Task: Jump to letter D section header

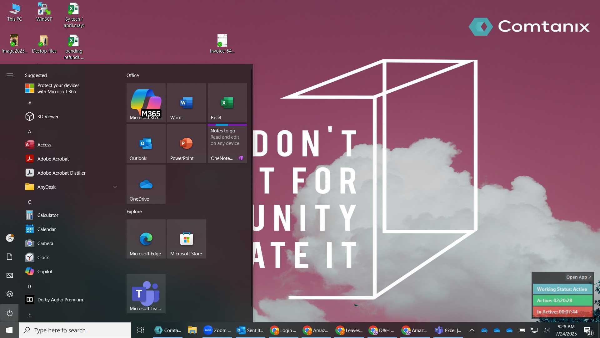Action: click(29, 286)
